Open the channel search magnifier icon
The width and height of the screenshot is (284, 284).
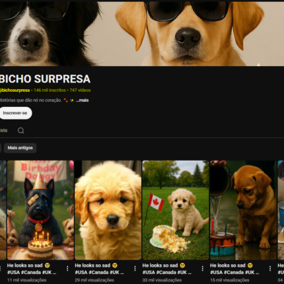pos(21,131)
